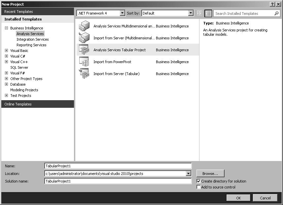Select the Visual C++ tree label
This screenshot has height=205, width=283.
19,61
